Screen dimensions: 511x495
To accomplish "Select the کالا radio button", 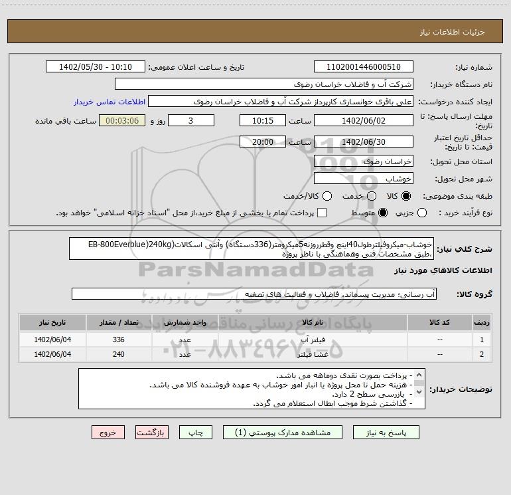I will point(406,196).
